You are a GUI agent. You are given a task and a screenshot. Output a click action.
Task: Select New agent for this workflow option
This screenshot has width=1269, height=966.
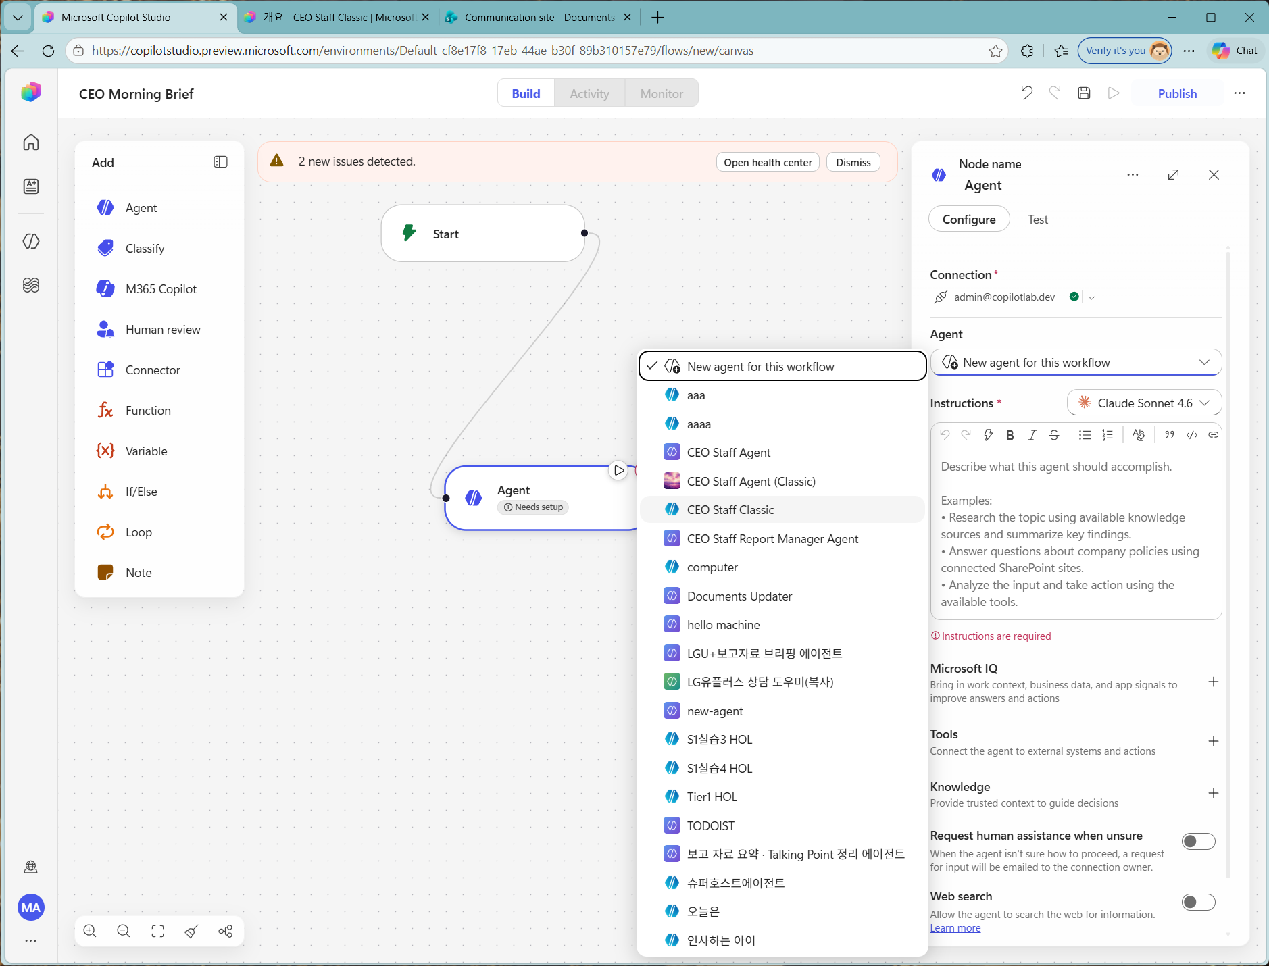782,366
